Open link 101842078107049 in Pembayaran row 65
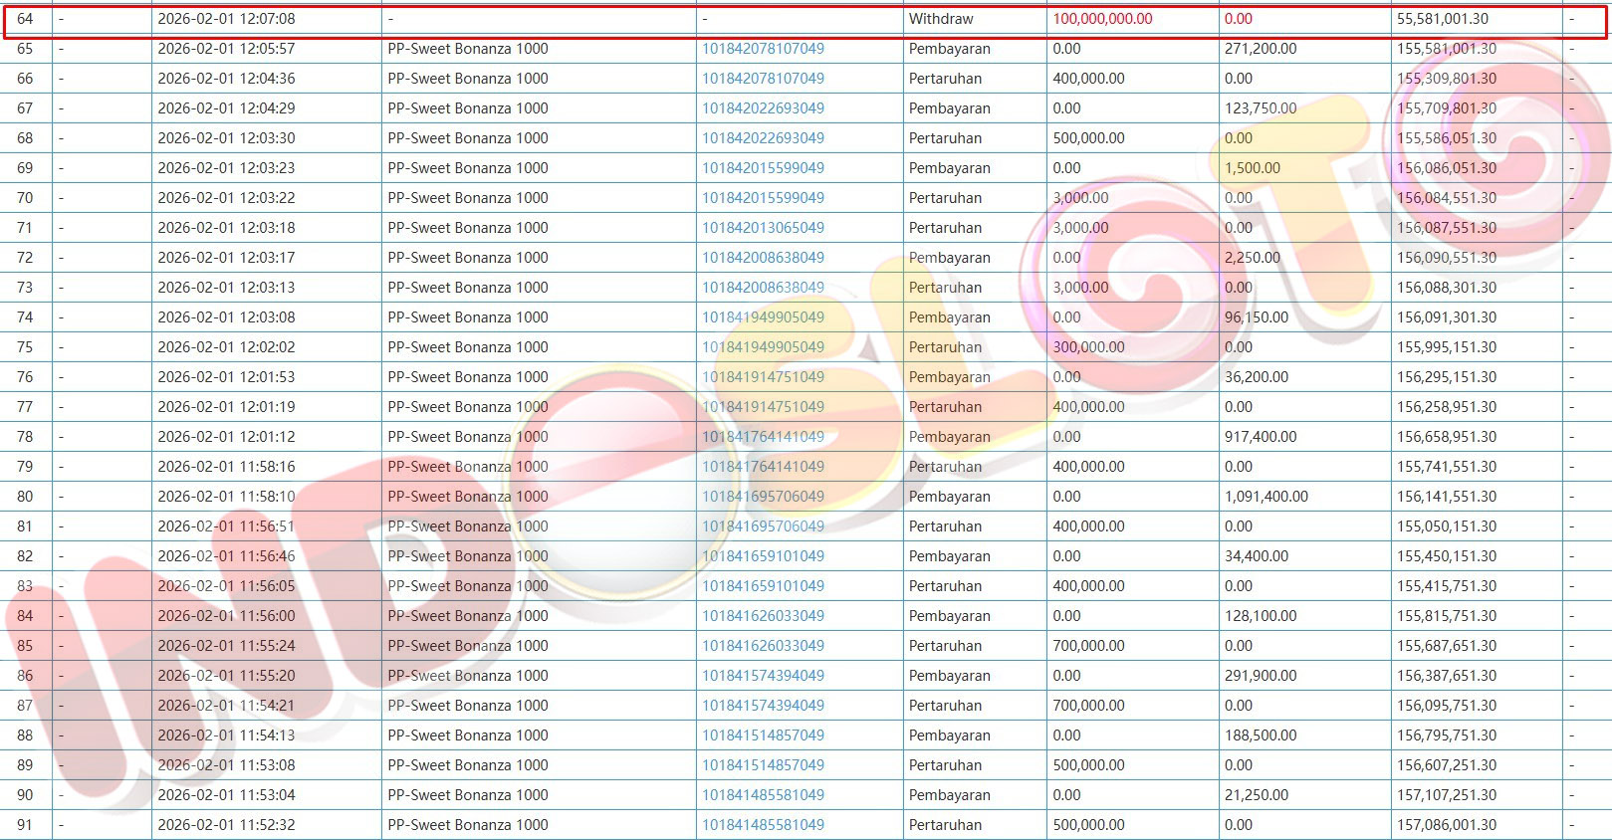 click(763, 49)
